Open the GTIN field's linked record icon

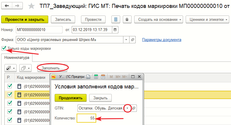pos(134,108)
